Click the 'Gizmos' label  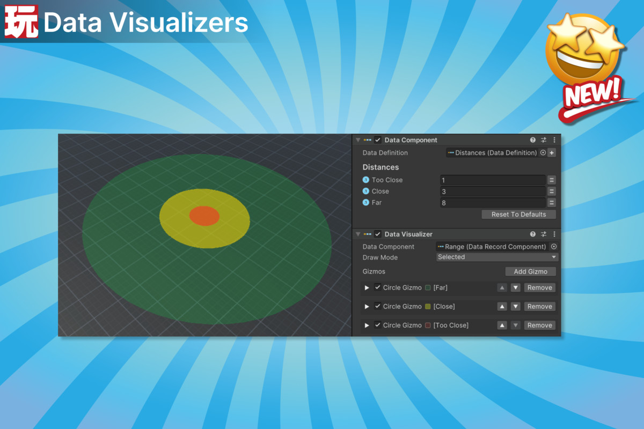click(x=374, y=272)
